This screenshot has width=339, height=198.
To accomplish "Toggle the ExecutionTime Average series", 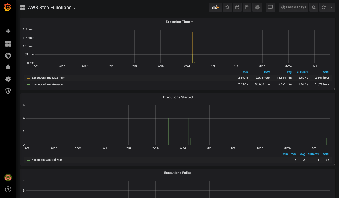I will pos(47,84).
